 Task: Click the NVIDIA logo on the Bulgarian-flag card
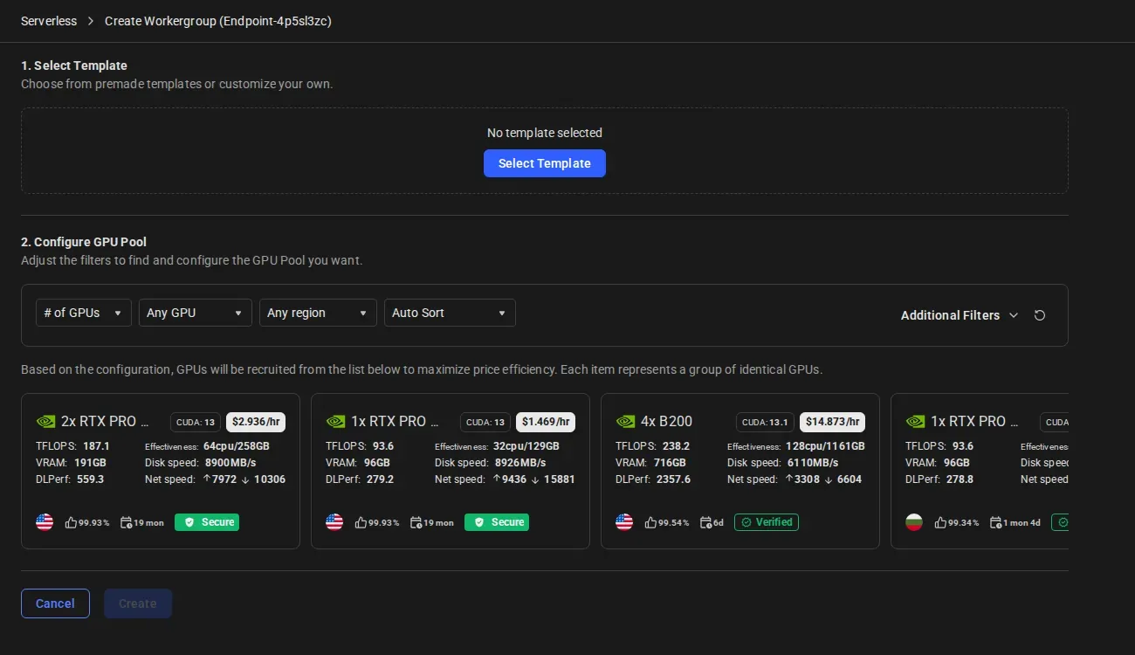tap(915, 422)
